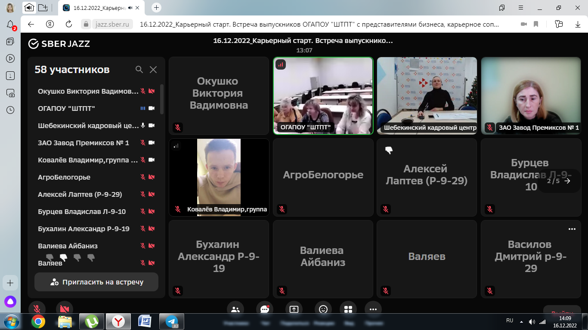This screenshot has width=588, height=330.
Task: Click thumbs-down reaction on Алексей Лаптев tile
Action: pyautogui.click(x=389, y=150)
